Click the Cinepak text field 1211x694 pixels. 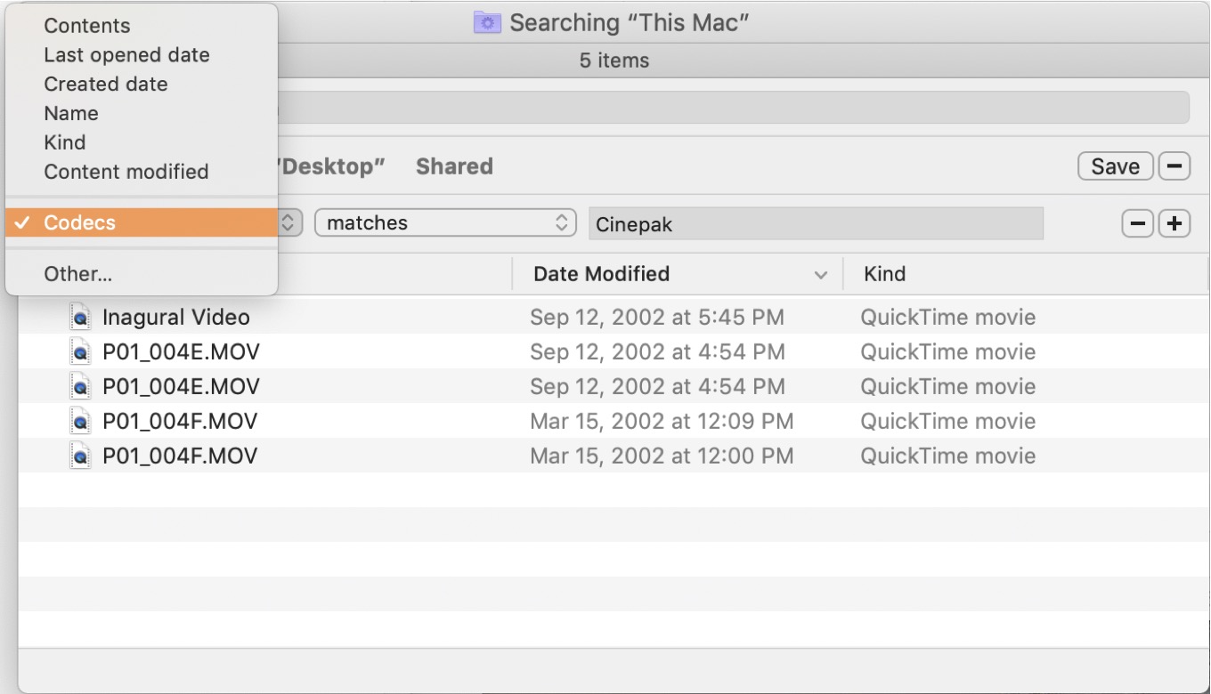click(x=815, y=224)
